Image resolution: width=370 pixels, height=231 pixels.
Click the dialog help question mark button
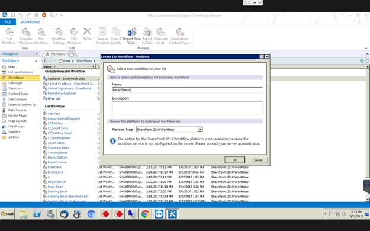262,57
